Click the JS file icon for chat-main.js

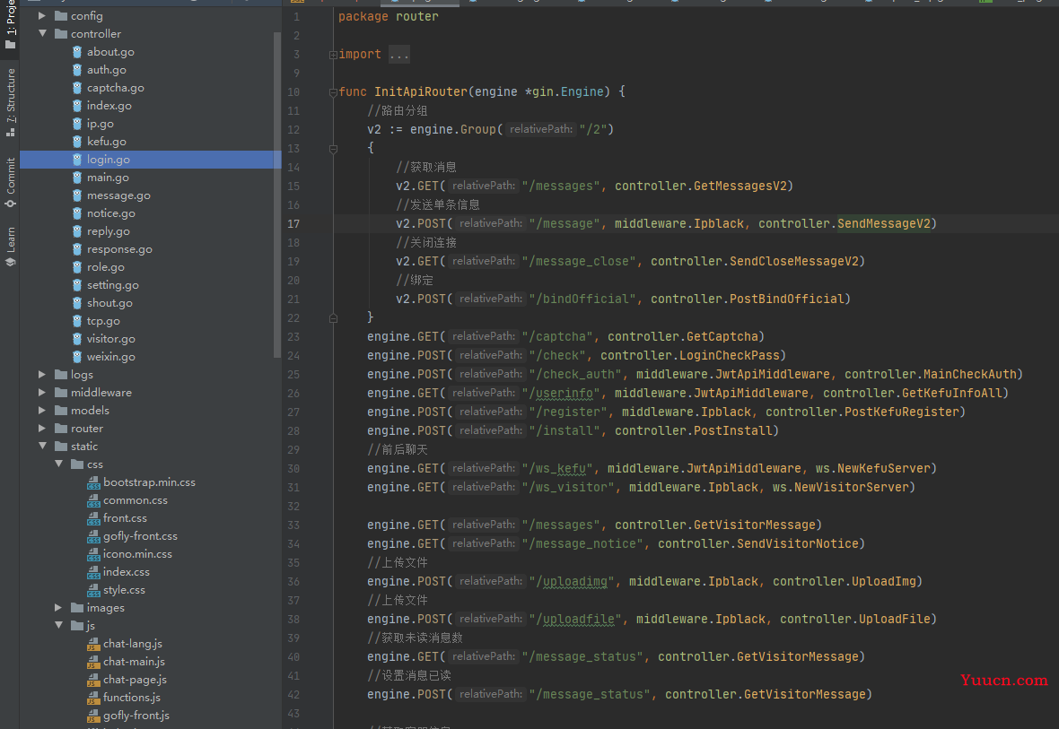pos(93,662)
